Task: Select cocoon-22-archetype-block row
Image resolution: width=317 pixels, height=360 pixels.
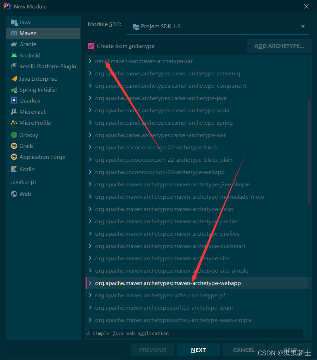Action: pyautogui.click(x=196, y=147)
